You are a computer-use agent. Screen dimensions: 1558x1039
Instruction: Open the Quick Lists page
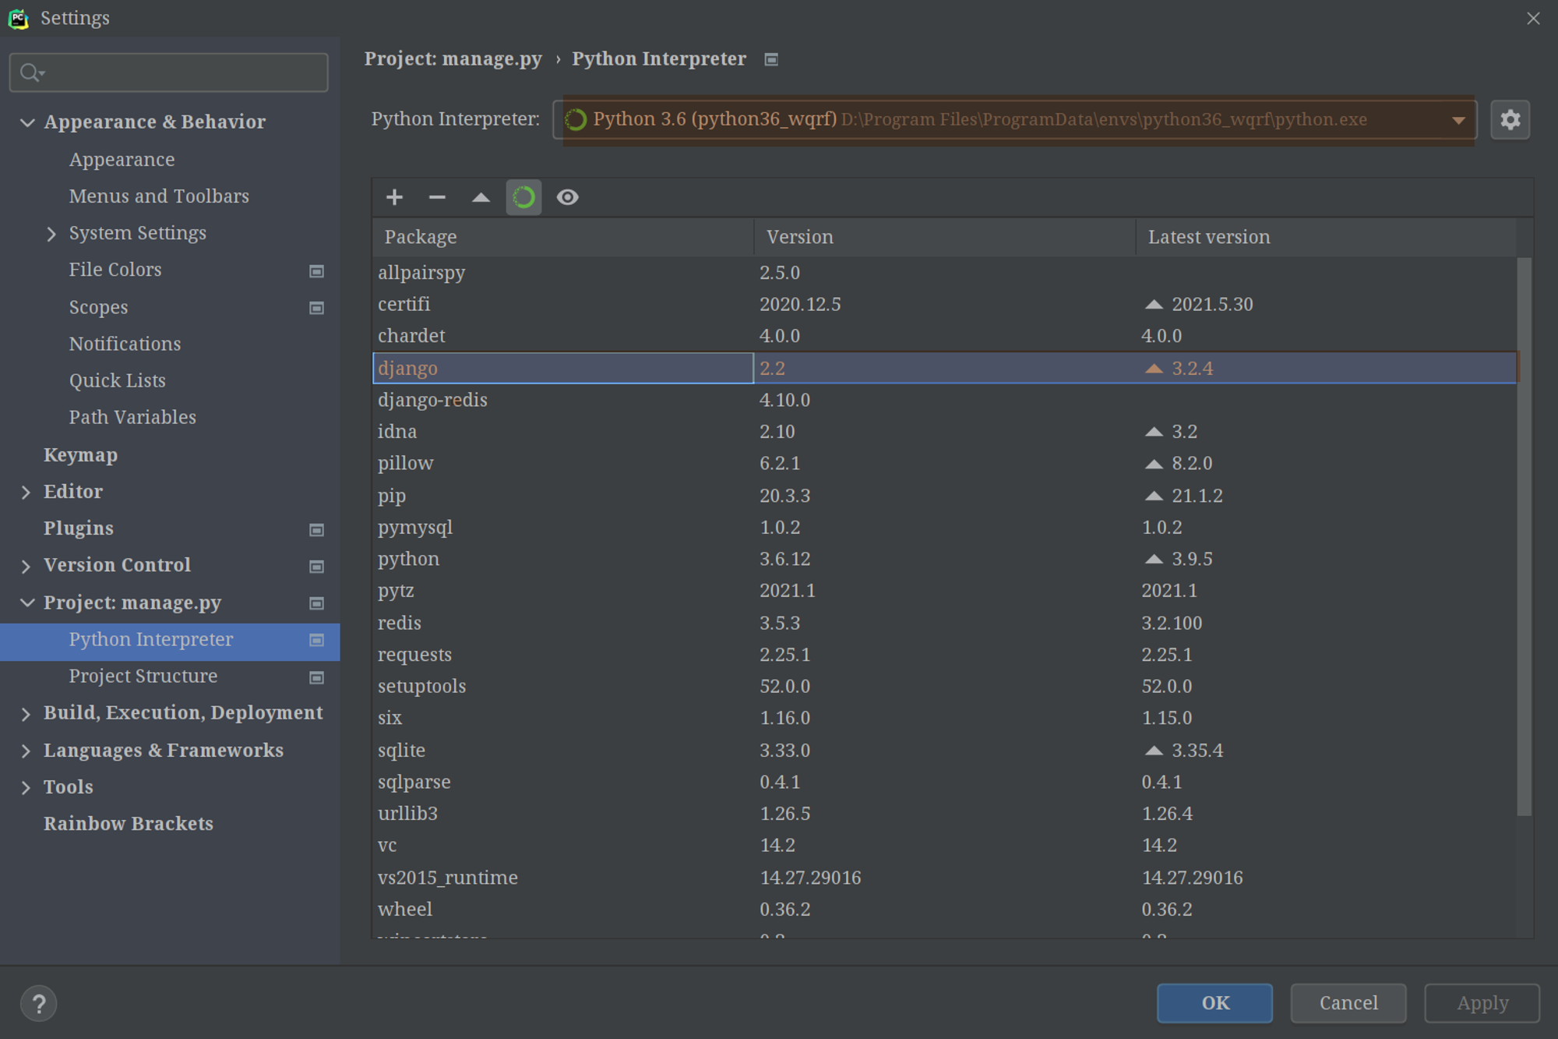[x=117, y=380]
